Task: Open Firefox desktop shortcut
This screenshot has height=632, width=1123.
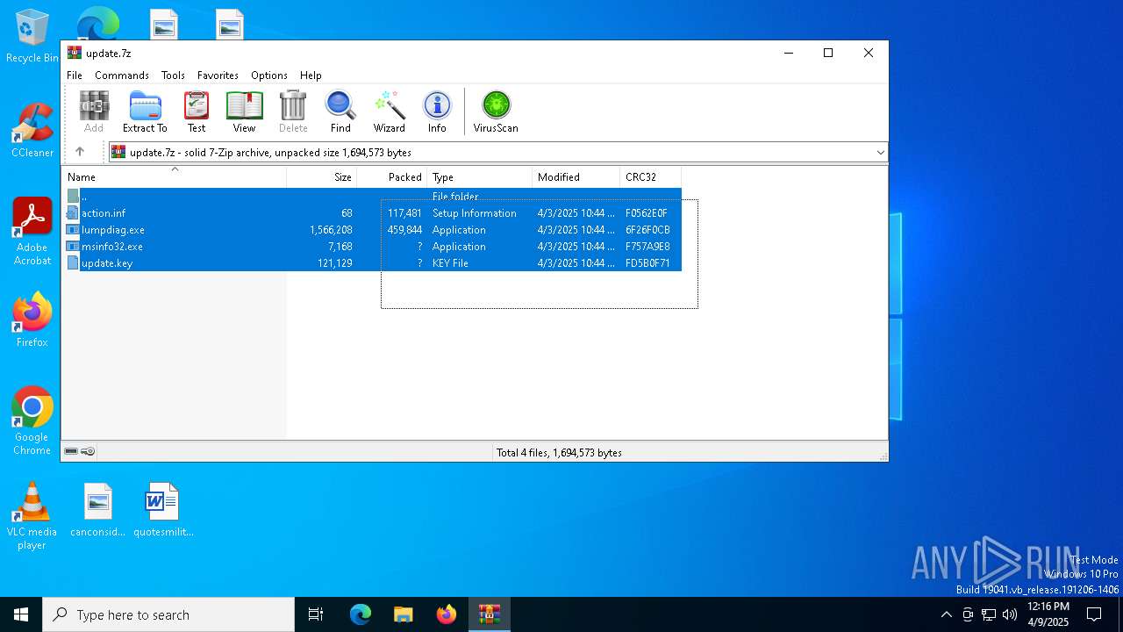Action: 32,320
